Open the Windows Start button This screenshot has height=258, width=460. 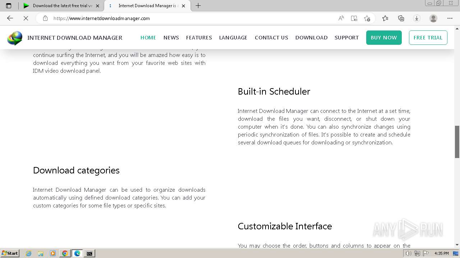coord(10,253)
